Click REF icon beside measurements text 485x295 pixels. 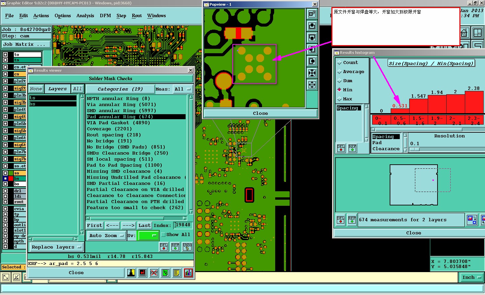(x=352, y=220)
